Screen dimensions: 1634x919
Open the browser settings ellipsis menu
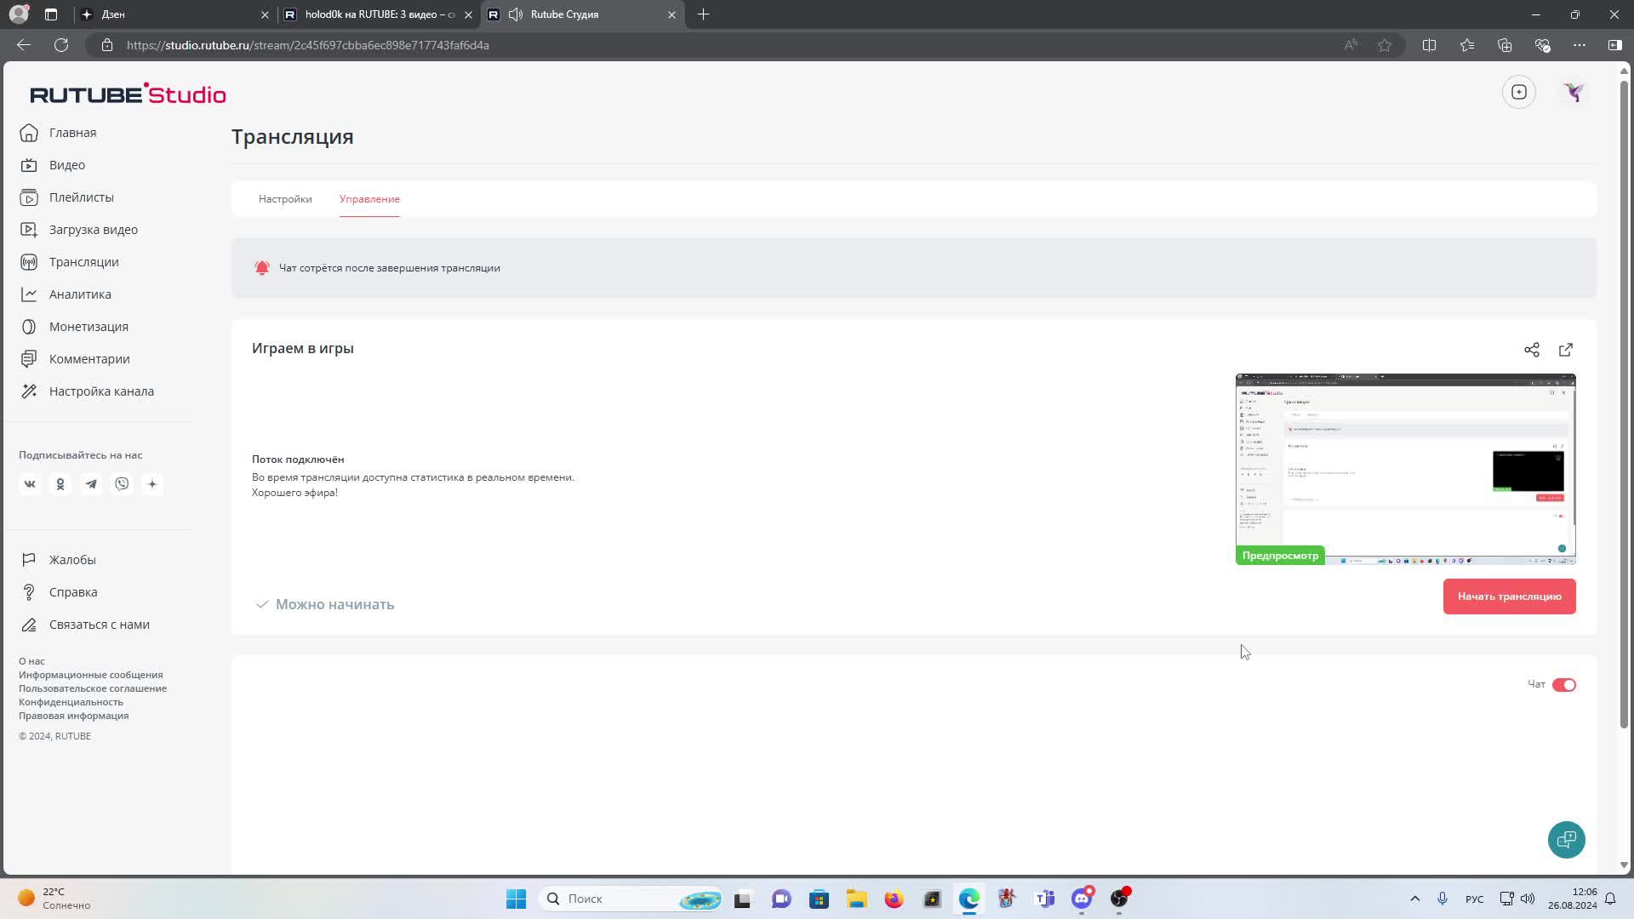(x=1579, y=45)
